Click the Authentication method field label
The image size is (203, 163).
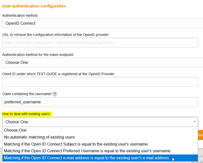coord(20,15)
